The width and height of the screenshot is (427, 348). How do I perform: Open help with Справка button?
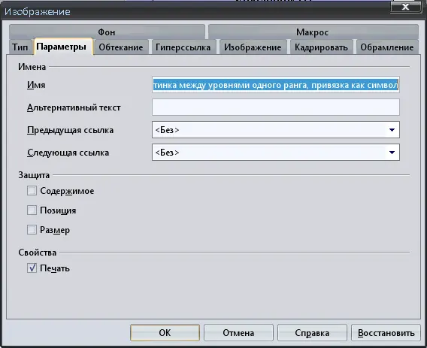[x=312, y=332]
